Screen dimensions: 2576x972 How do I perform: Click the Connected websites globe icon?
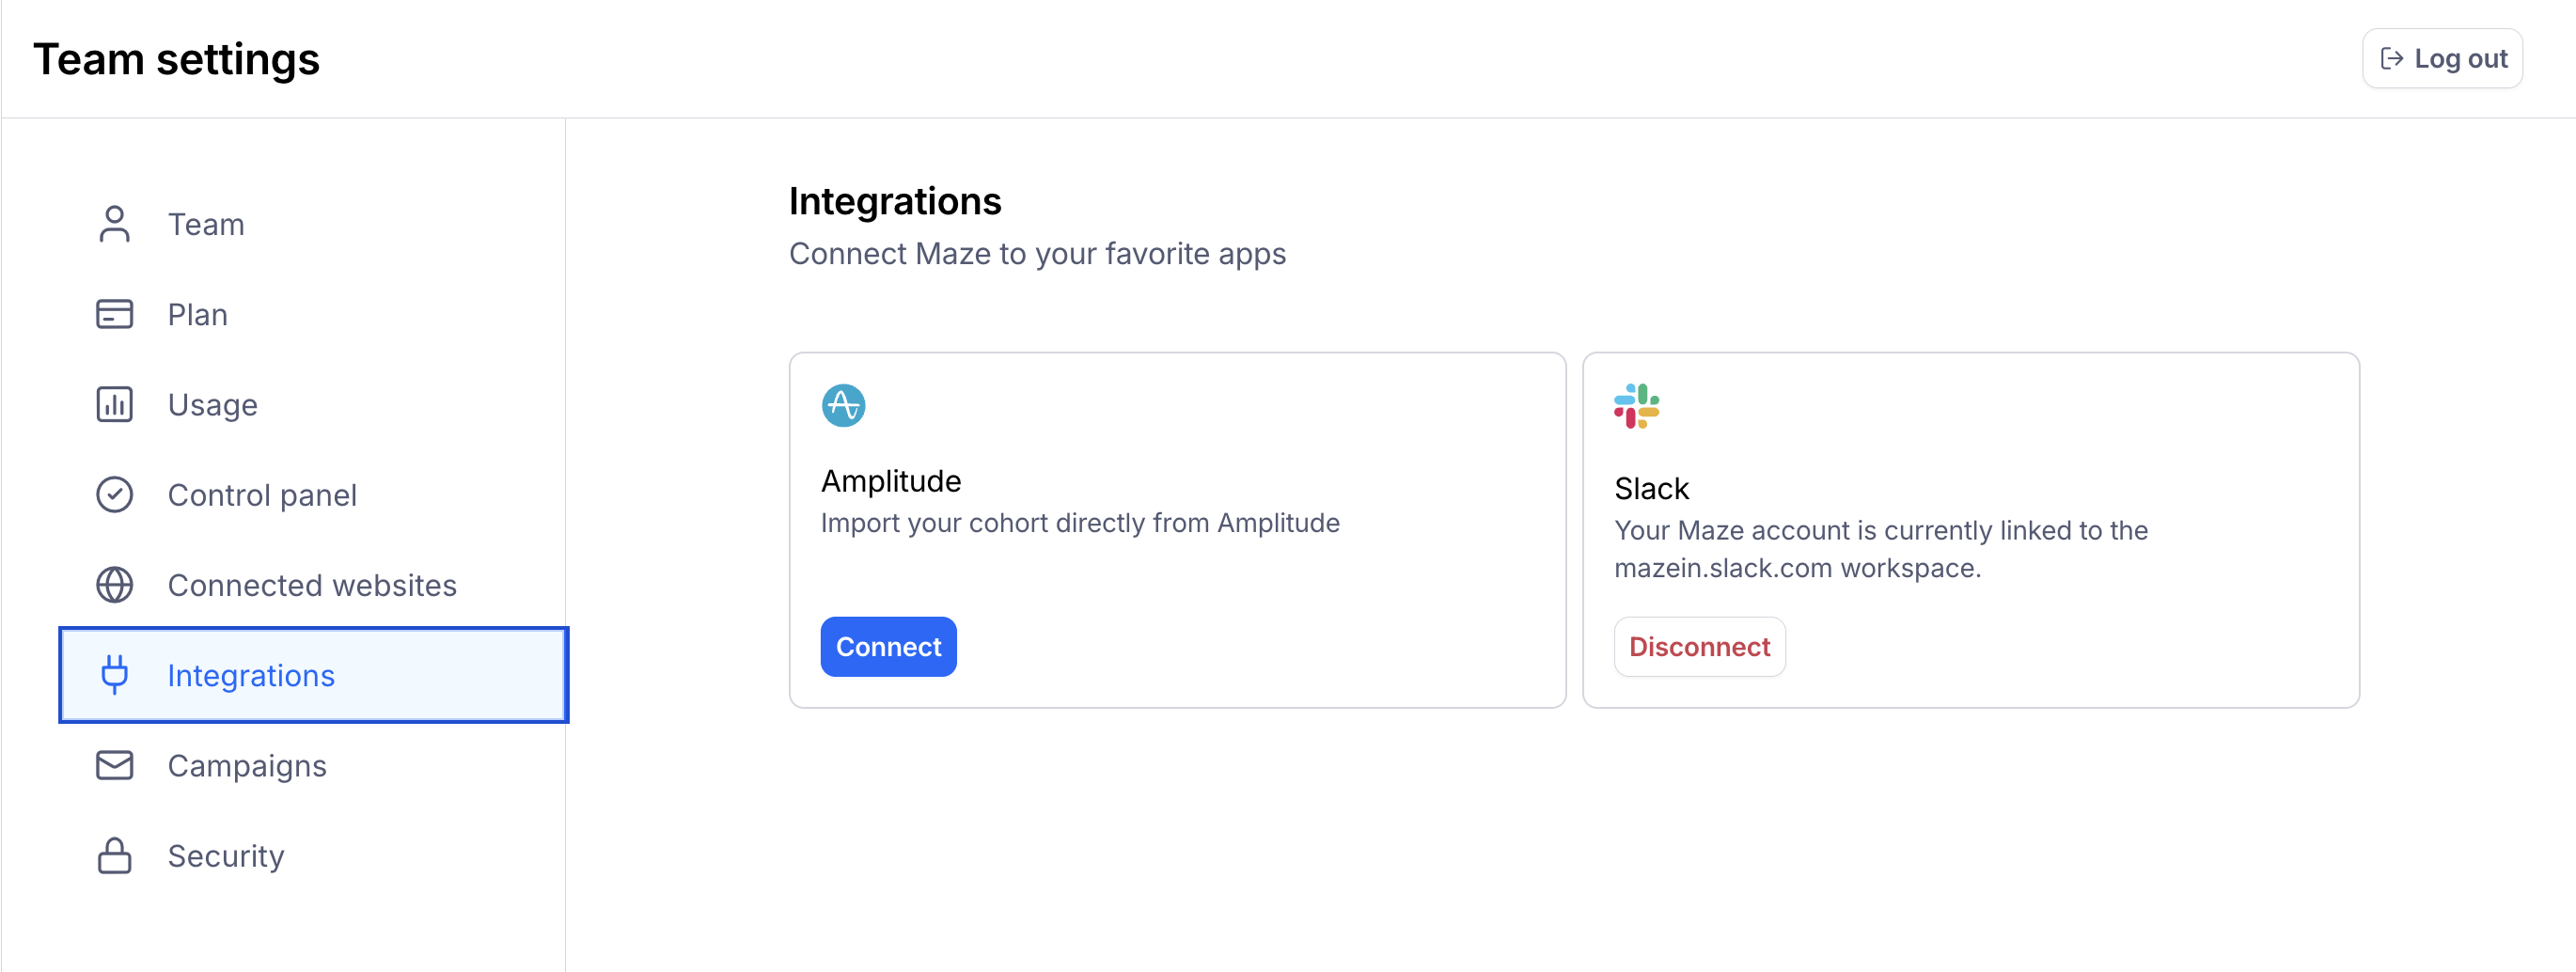[114, 585]
